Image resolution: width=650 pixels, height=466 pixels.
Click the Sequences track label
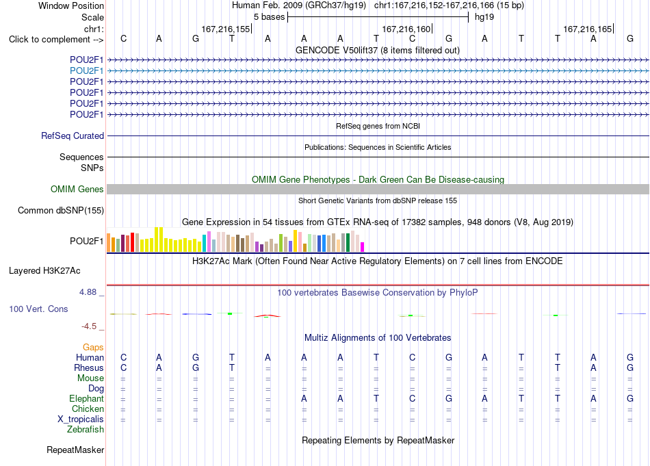81,157
